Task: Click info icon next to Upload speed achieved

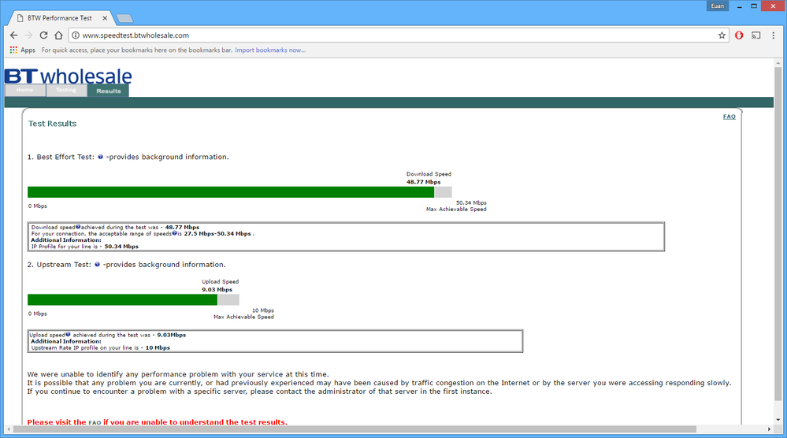Action: 68,334
